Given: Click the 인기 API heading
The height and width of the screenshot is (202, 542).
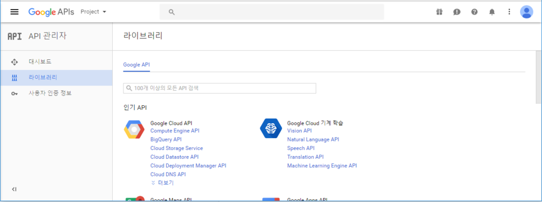Looking at the screenshot, I should [135, 108].
